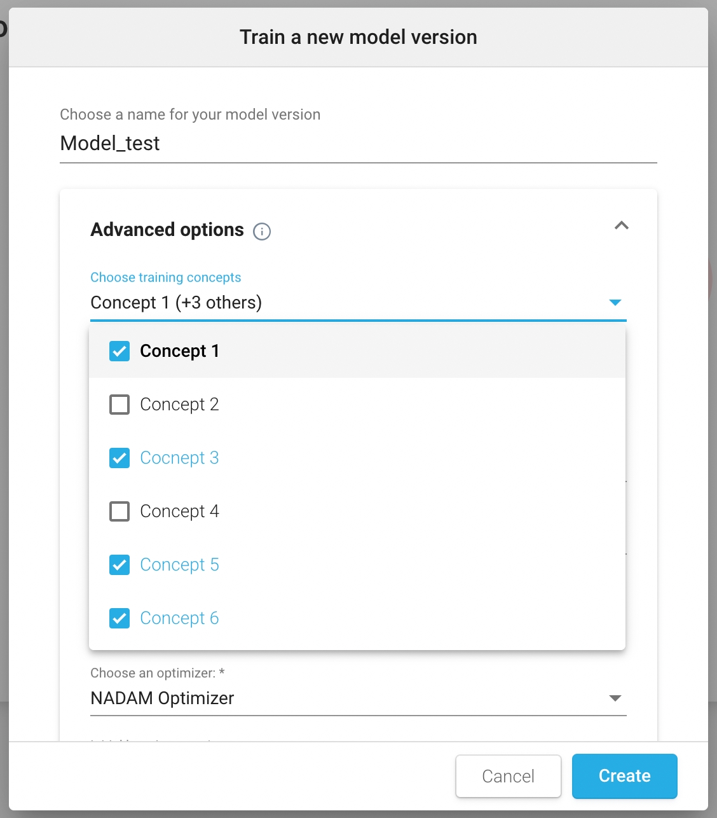Click the Advanced options info icon
Image resolution: width=717 pixels, height=818 pixels.
tap(262, 232)
